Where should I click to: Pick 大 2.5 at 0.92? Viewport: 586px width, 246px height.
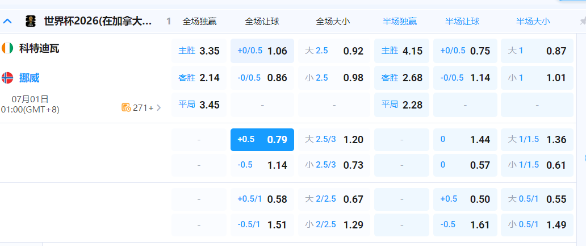(x=334, y=51)
